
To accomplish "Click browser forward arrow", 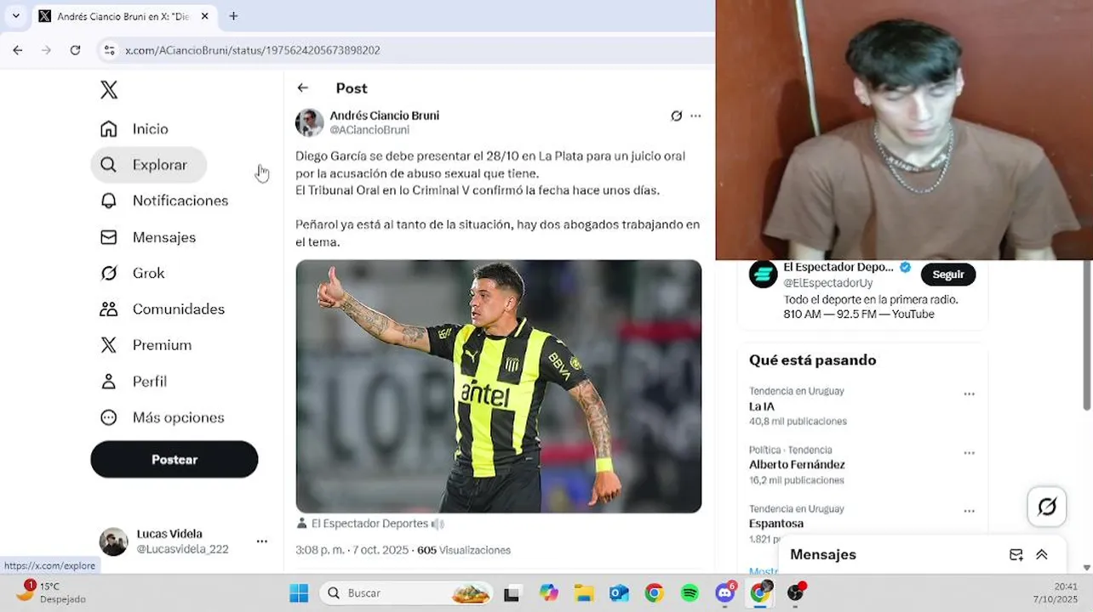I will coord(47,50).
